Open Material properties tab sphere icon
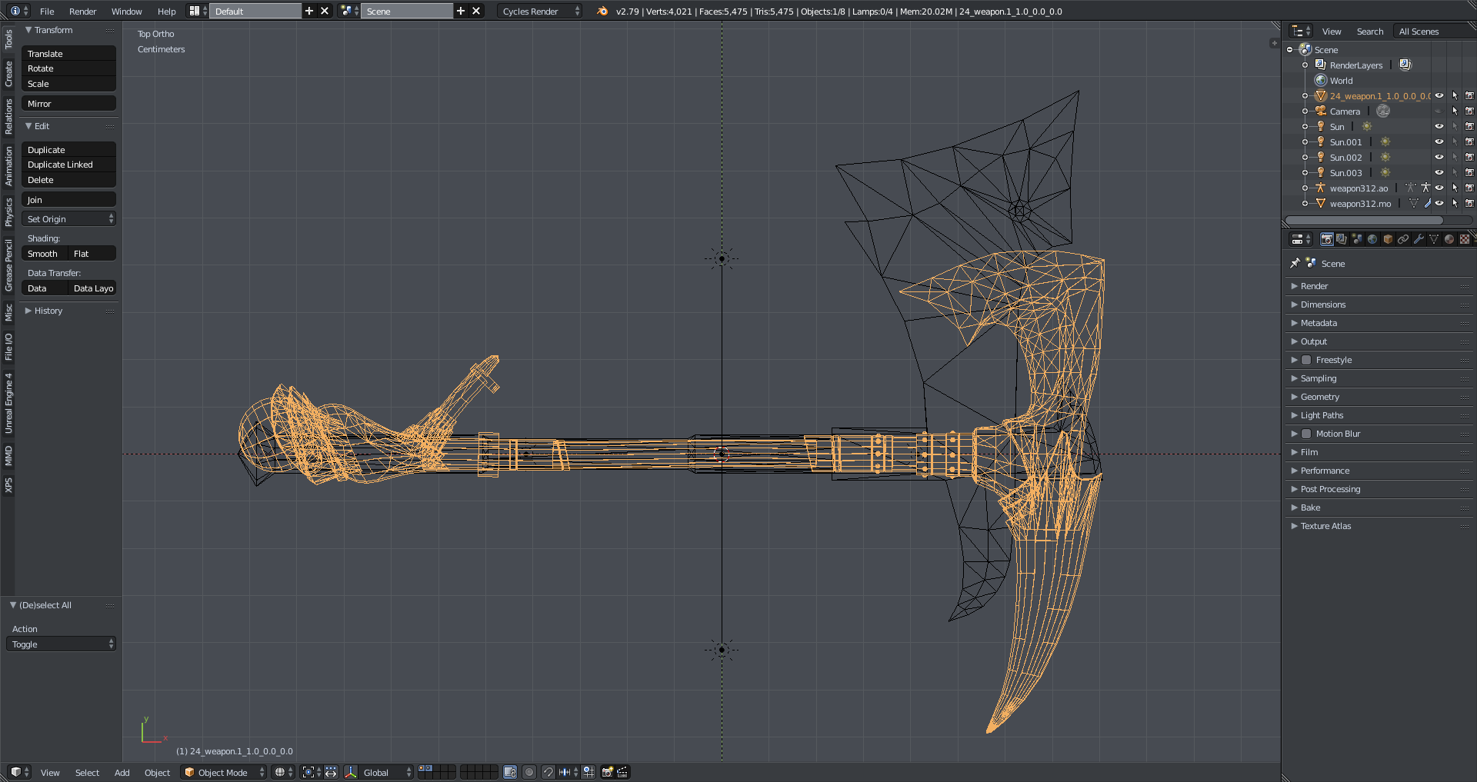This screenshot has height=782, width=1477. [1449, 239]
